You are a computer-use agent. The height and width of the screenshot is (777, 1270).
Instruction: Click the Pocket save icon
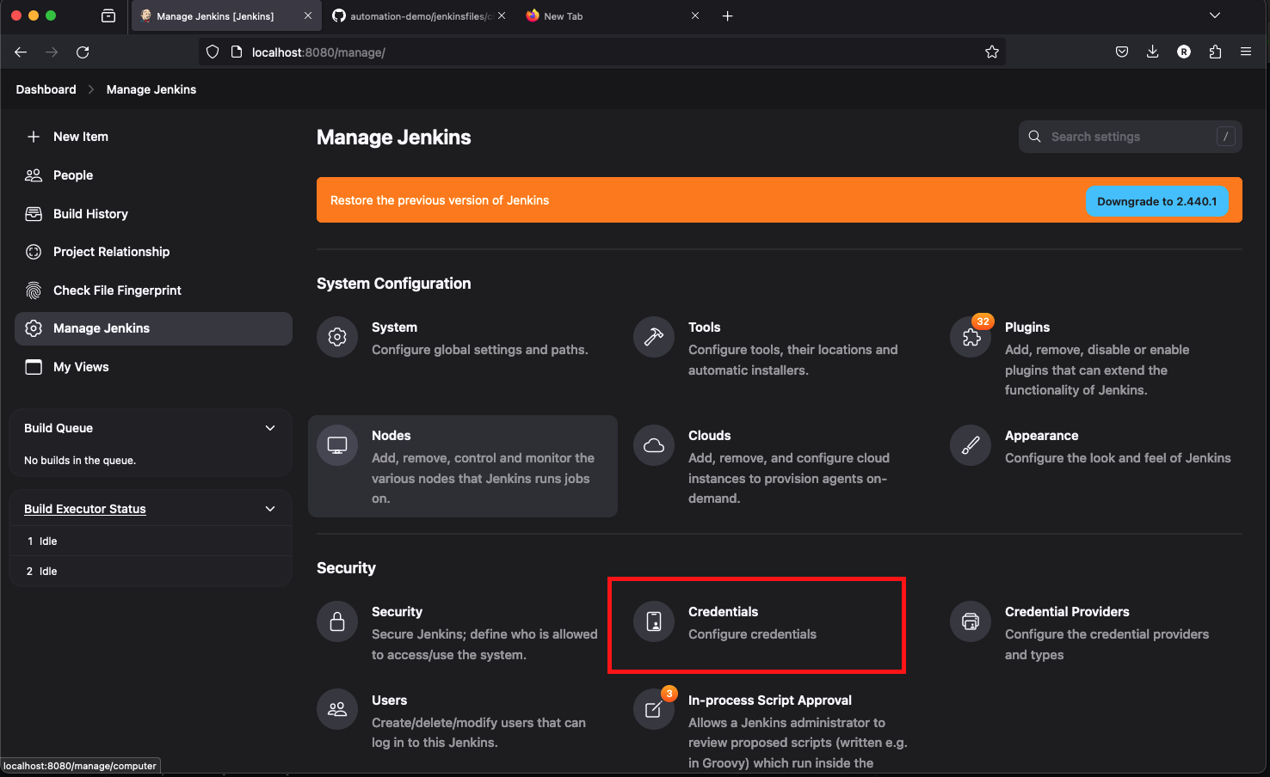point(1122,52)
